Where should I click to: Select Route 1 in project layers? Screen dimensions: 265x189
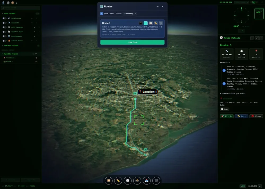tap(10, 61)
